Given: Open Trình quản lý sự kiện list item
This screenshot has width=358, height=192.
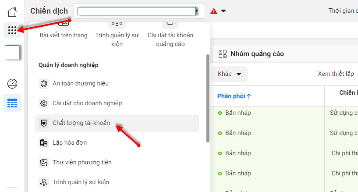Looking at the screenshot, I should [117, 182].
